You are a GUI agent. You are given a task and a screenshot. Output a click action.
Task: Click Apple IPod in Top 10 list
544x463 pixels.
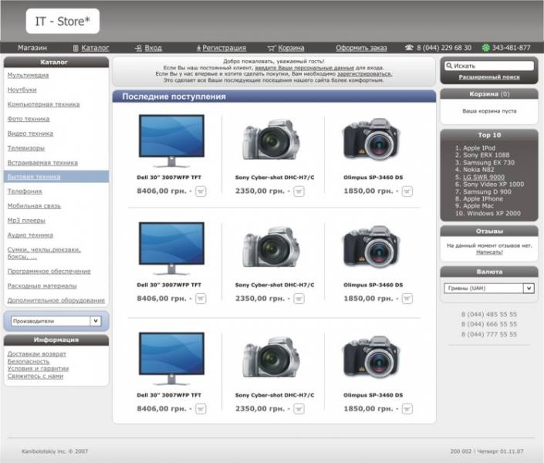click(479, 148)
